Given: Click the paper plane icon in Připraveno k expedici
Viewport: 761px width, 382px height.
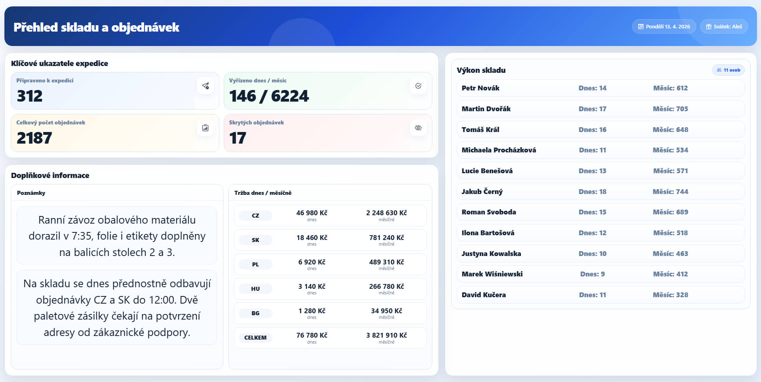Looking at the screenshot, I should (205, 86).
